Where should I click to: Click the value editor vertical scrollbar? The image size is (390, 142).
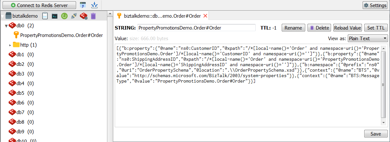383,85
